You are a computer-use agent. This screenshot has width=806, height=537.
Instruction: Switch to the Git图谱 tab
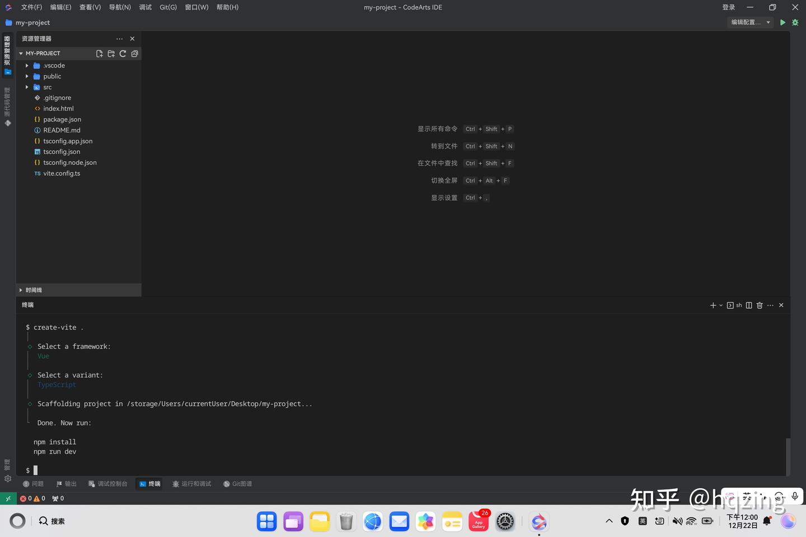click(x=237, y=483)
